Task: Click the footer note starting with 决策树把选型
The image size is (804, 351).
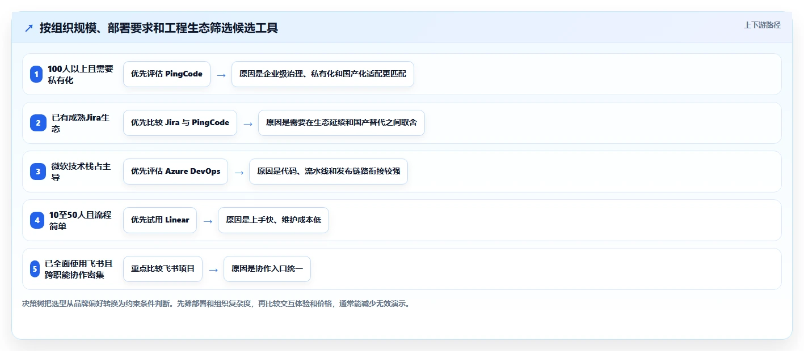Action: (x=216, y=303)
